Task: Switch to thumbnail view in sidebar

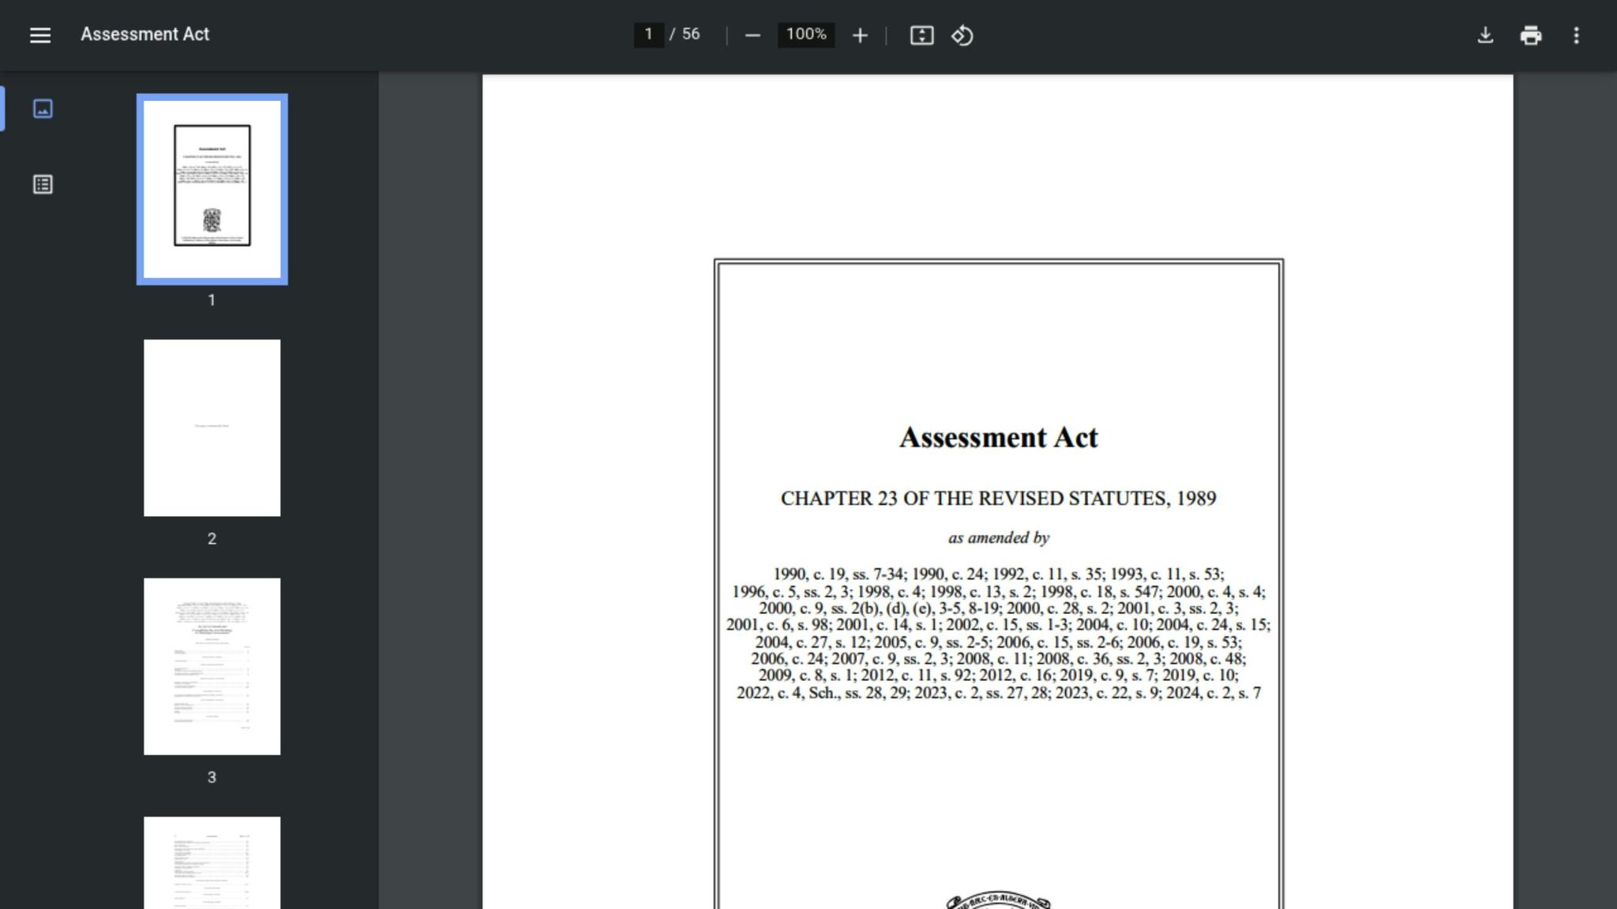Action: [x=43, y=109]
